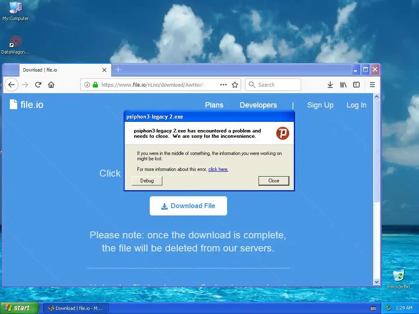Open the Firefox hamburger menu
Viewport: 419px width, 314px height.
[372, 85]
